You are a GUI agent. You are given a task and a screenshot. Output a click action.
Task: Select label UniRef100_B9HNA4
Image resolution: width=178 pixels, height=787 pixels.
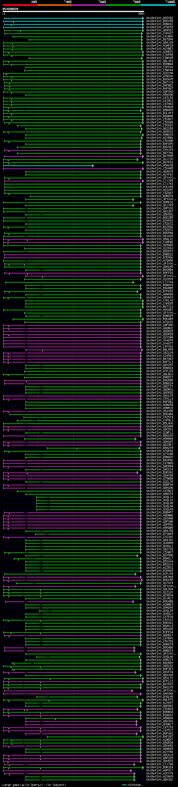click(x=160, y=64)
